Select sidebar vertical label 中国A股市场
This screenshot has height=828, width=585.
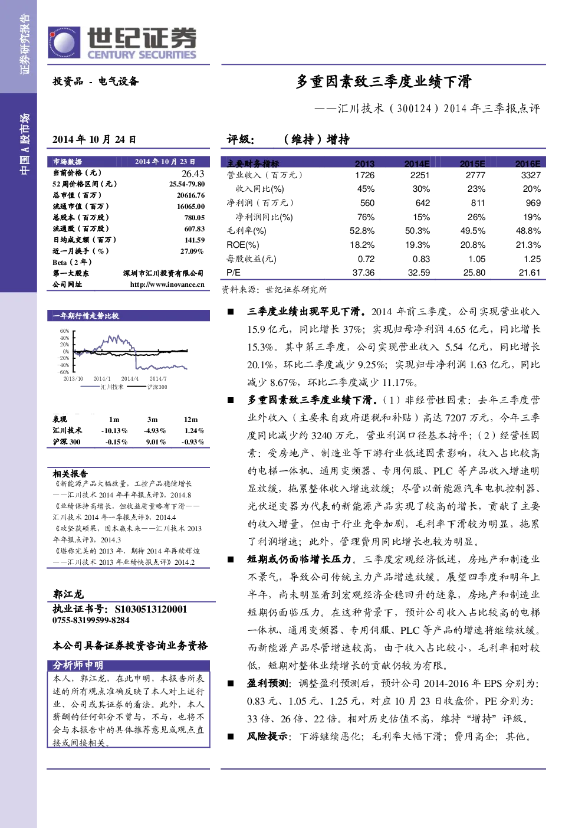click(x=24, y=144)
